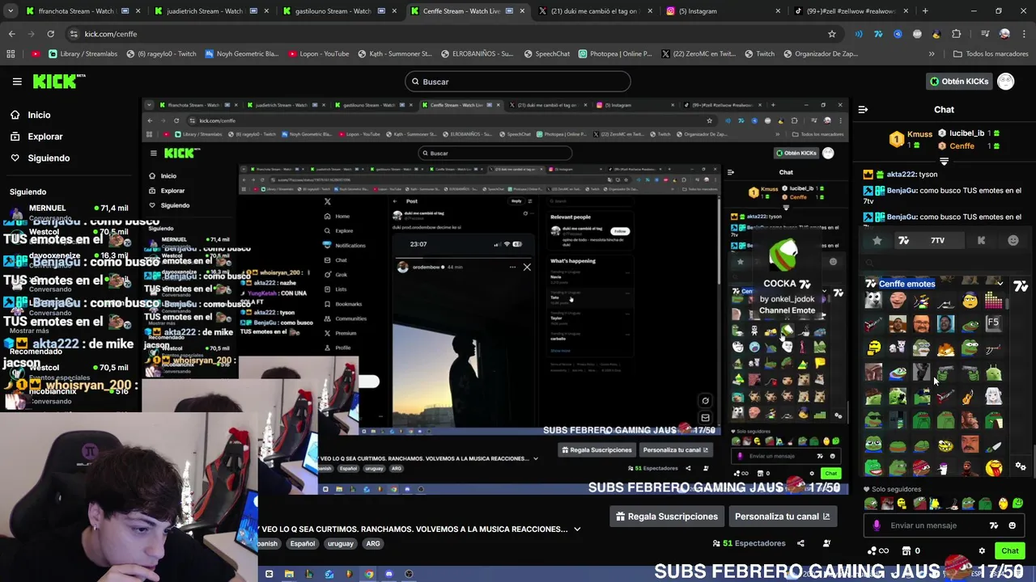Collapse the Cenffe emotes section
The height and width of the screenshot is (582, 1036).
point(1000,284)
